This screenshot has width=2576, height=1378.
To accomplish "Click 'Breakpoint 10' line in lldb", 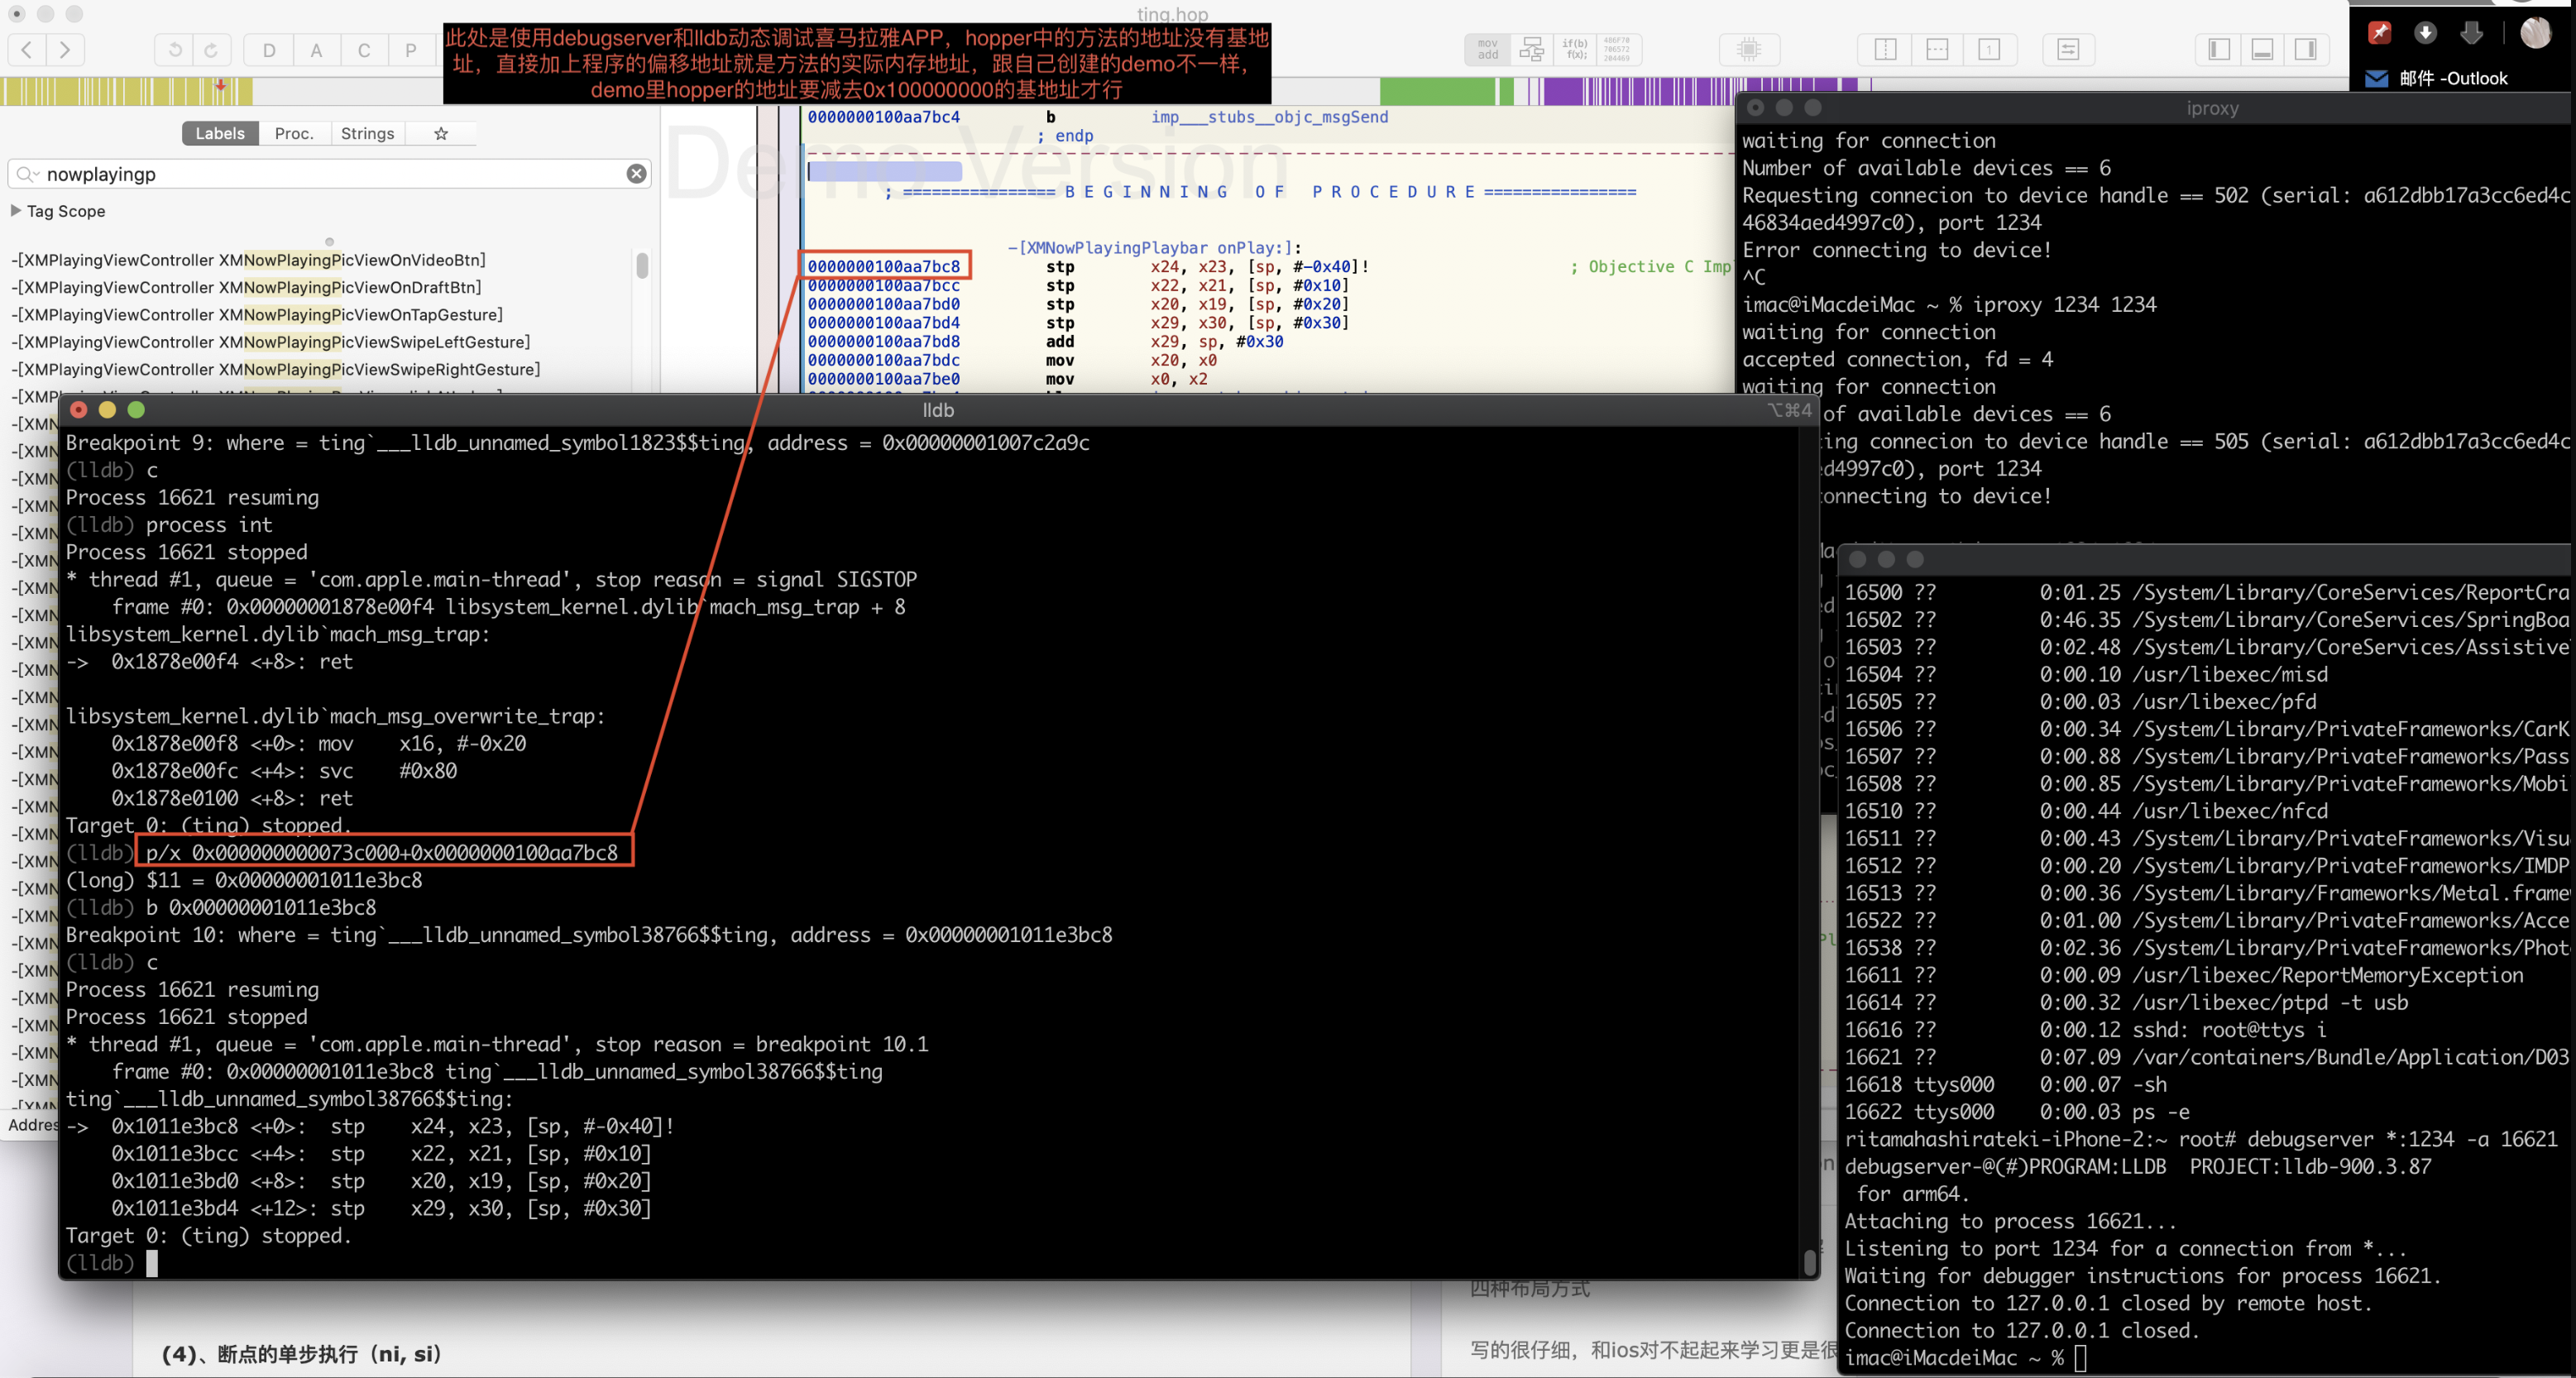I will point(589,935).
